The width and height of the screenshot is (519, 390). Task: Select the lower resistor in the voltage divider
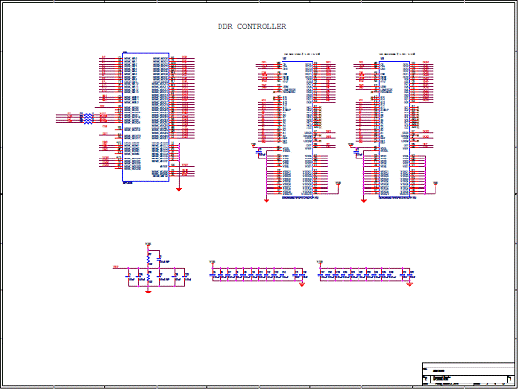click(x=149, y=277)
